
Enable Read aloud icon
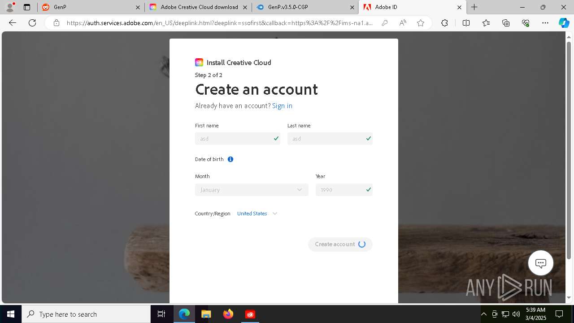pyautogui.click(x=403, y=23)
